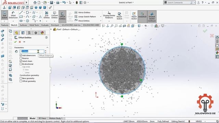
Task: Cancel offset with red X in PropertyManager
Action: coord(20,42)
